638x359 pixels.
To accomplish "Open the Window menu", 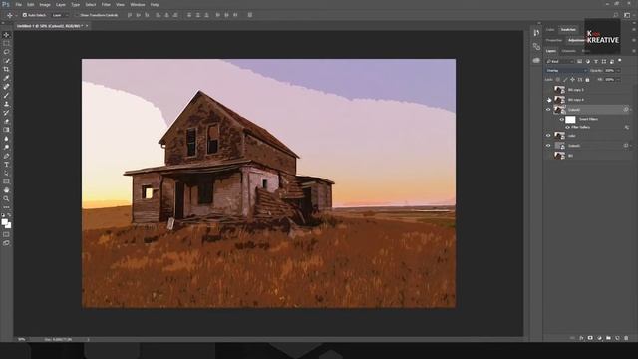I will [138, 4].
